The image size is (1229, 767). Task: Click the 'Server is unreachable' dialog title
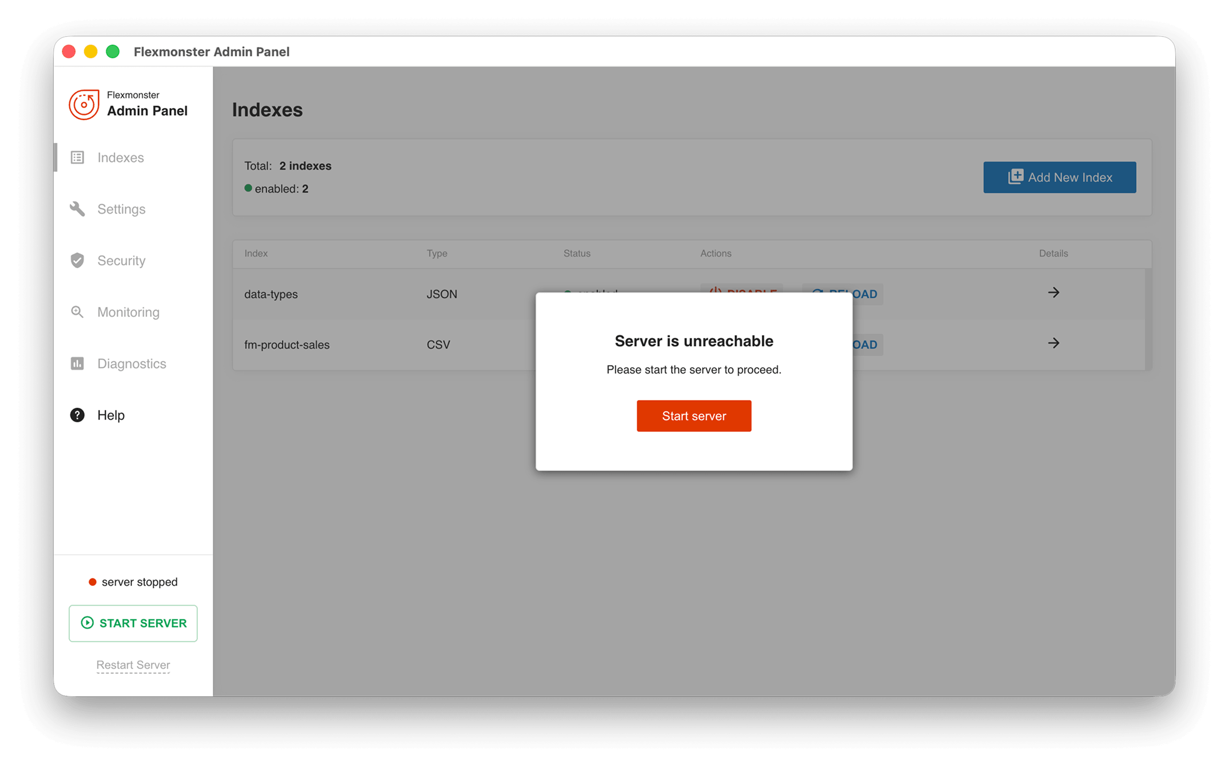point(693,341)
